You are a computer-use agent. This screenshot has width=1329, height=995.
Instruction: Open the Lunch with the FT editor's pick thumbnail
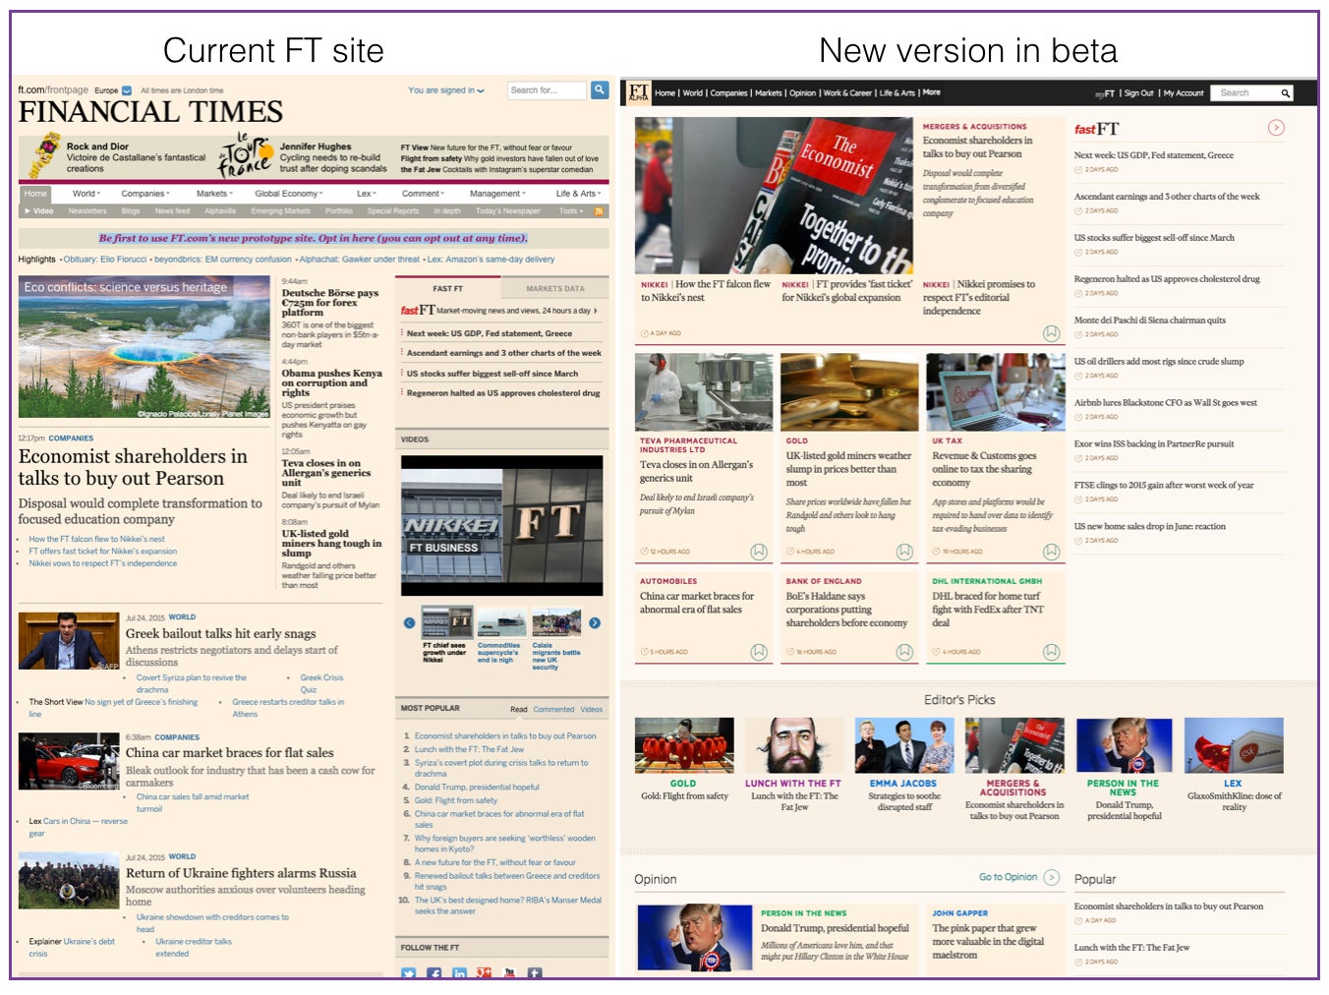(794, 745)
